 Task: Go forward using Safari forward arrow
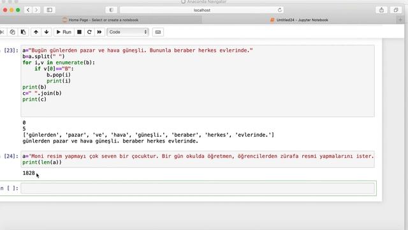(36, 10)
